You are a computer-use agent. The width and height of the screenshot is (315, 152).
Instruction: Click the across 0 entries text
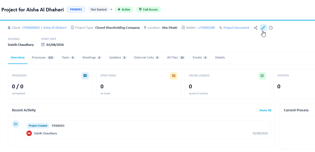pyautogui.click(x=198, y=93)
